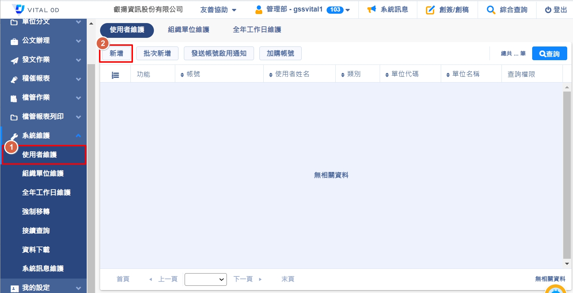573x293 pixels.
Task: Open the page number dropdown in pagination
Action: click(x=206, y=279)
